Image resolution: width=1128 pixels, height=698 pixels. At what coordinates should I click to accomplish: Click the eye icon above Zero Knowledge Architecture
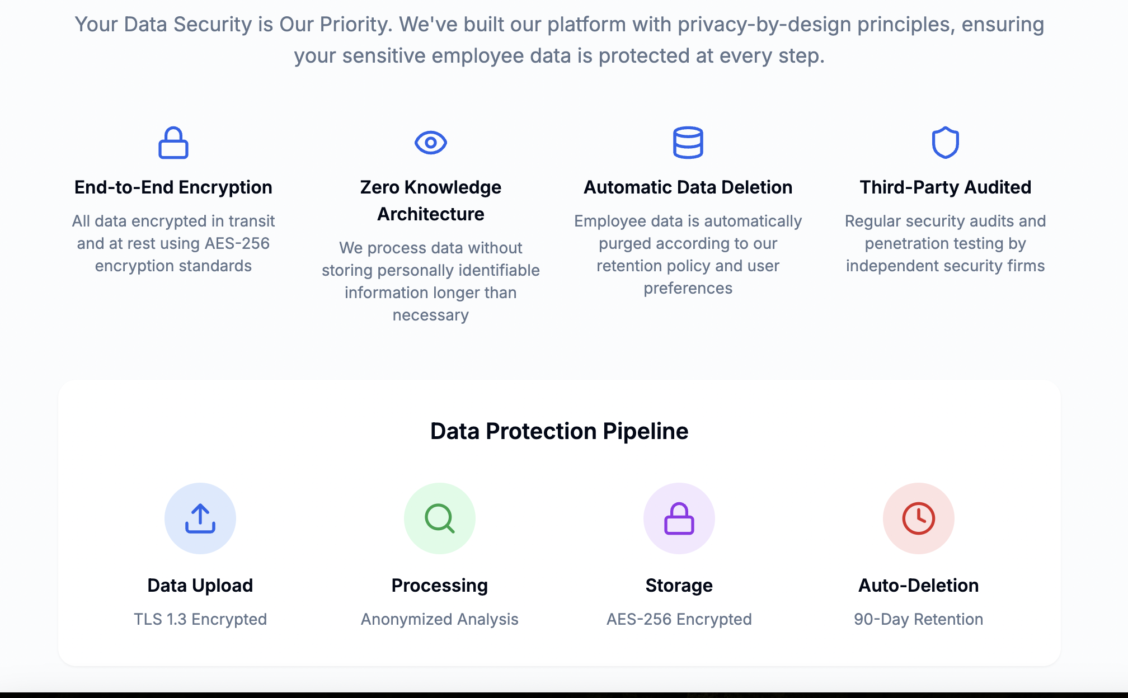431,143
